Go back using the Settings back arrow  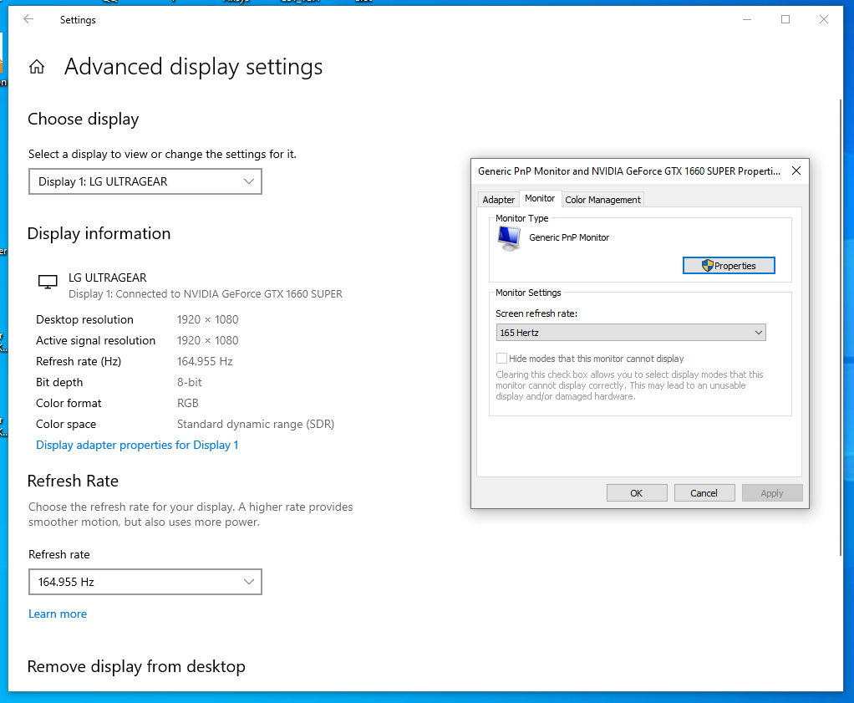(x=28, y=19)
